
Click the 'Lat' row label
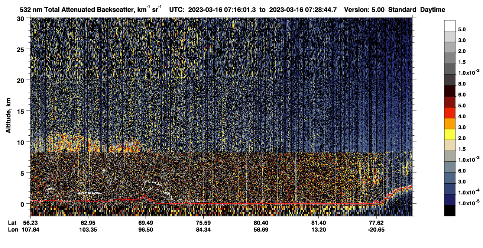(x=12, y=223)
